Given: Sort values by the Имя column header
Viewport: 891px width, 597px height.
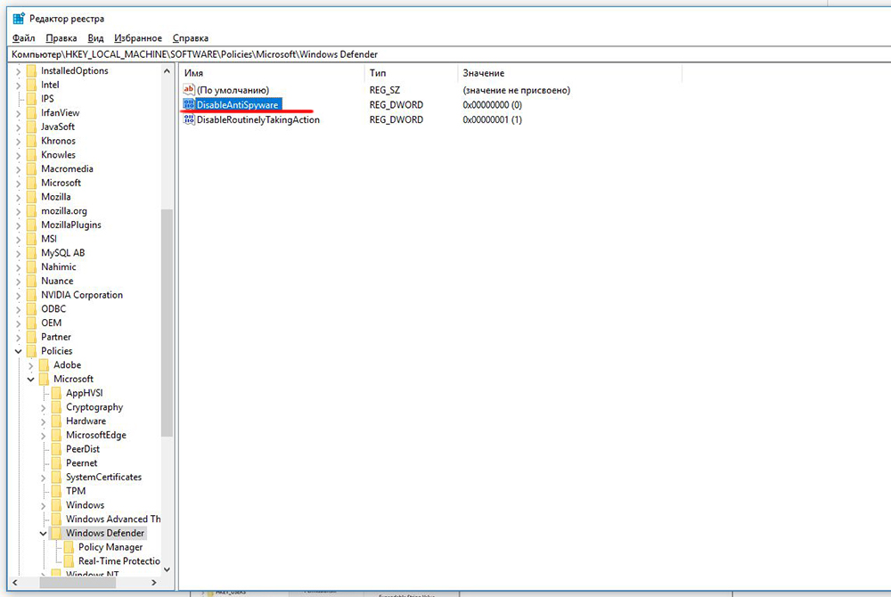Looking at the screenshot, I should tap(267, 72).
